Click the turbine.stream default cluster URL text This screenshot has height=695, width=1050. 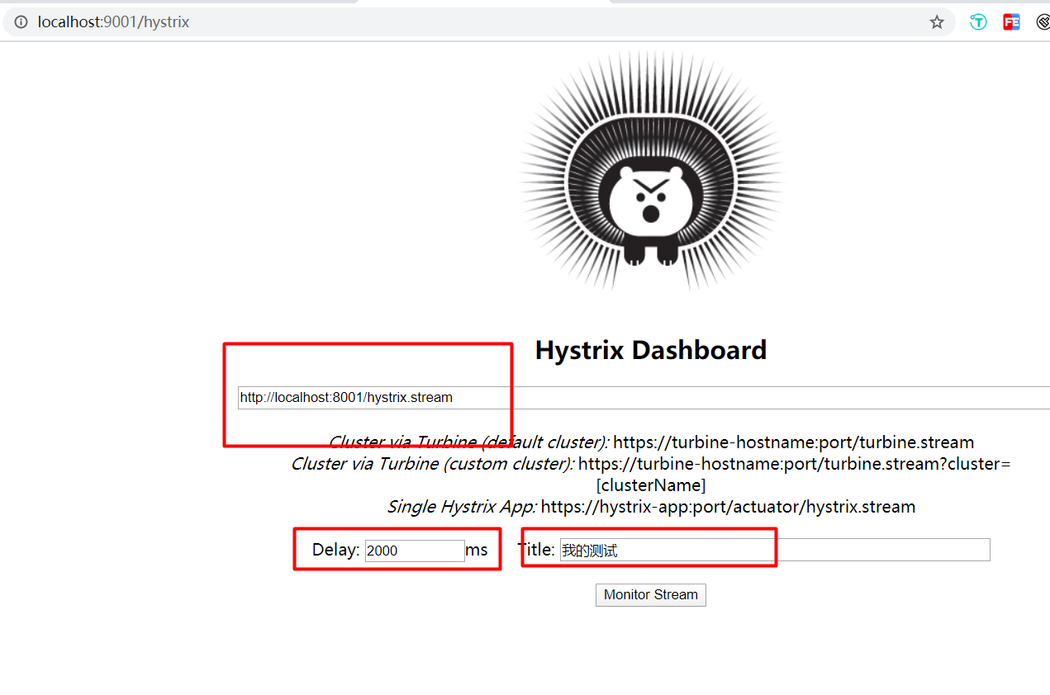pos(793,442)
